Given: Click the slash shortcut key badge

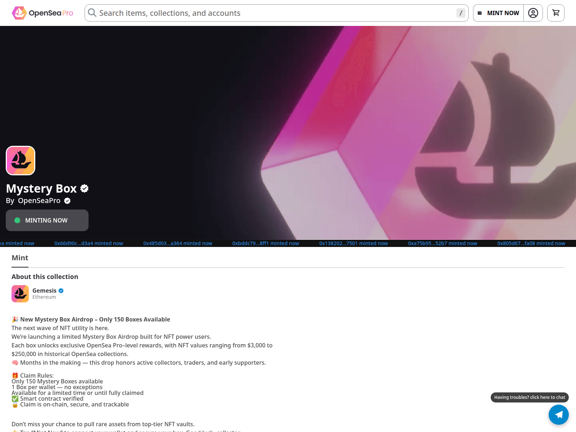Looking at the screenshot, I should click(461, 13).
